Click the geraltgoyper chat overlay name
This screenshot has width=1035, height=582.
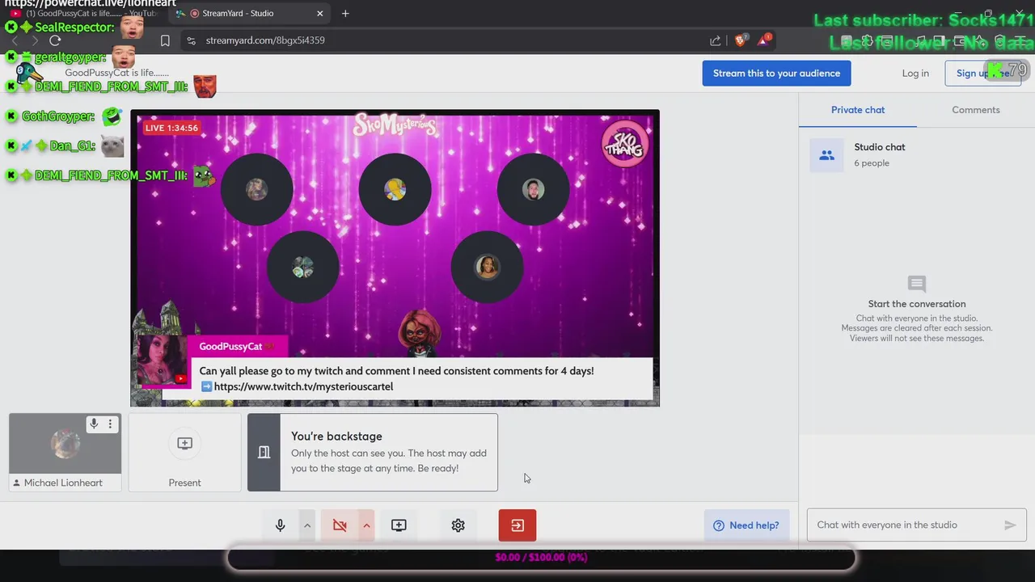(70, 57)
